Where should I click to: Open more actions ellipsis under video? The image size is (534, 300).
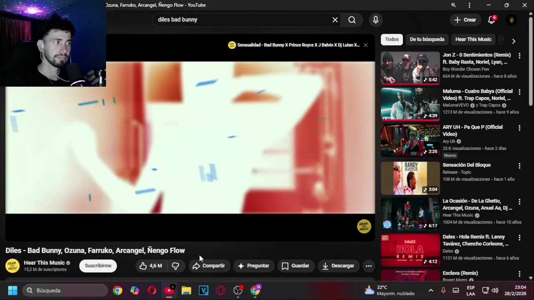coord(369,266)
